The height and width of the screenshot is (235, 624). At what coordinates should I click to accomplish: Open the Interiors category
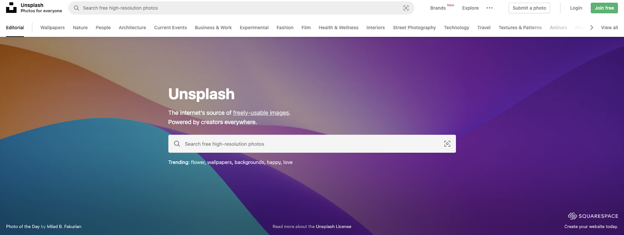(376, 28)
